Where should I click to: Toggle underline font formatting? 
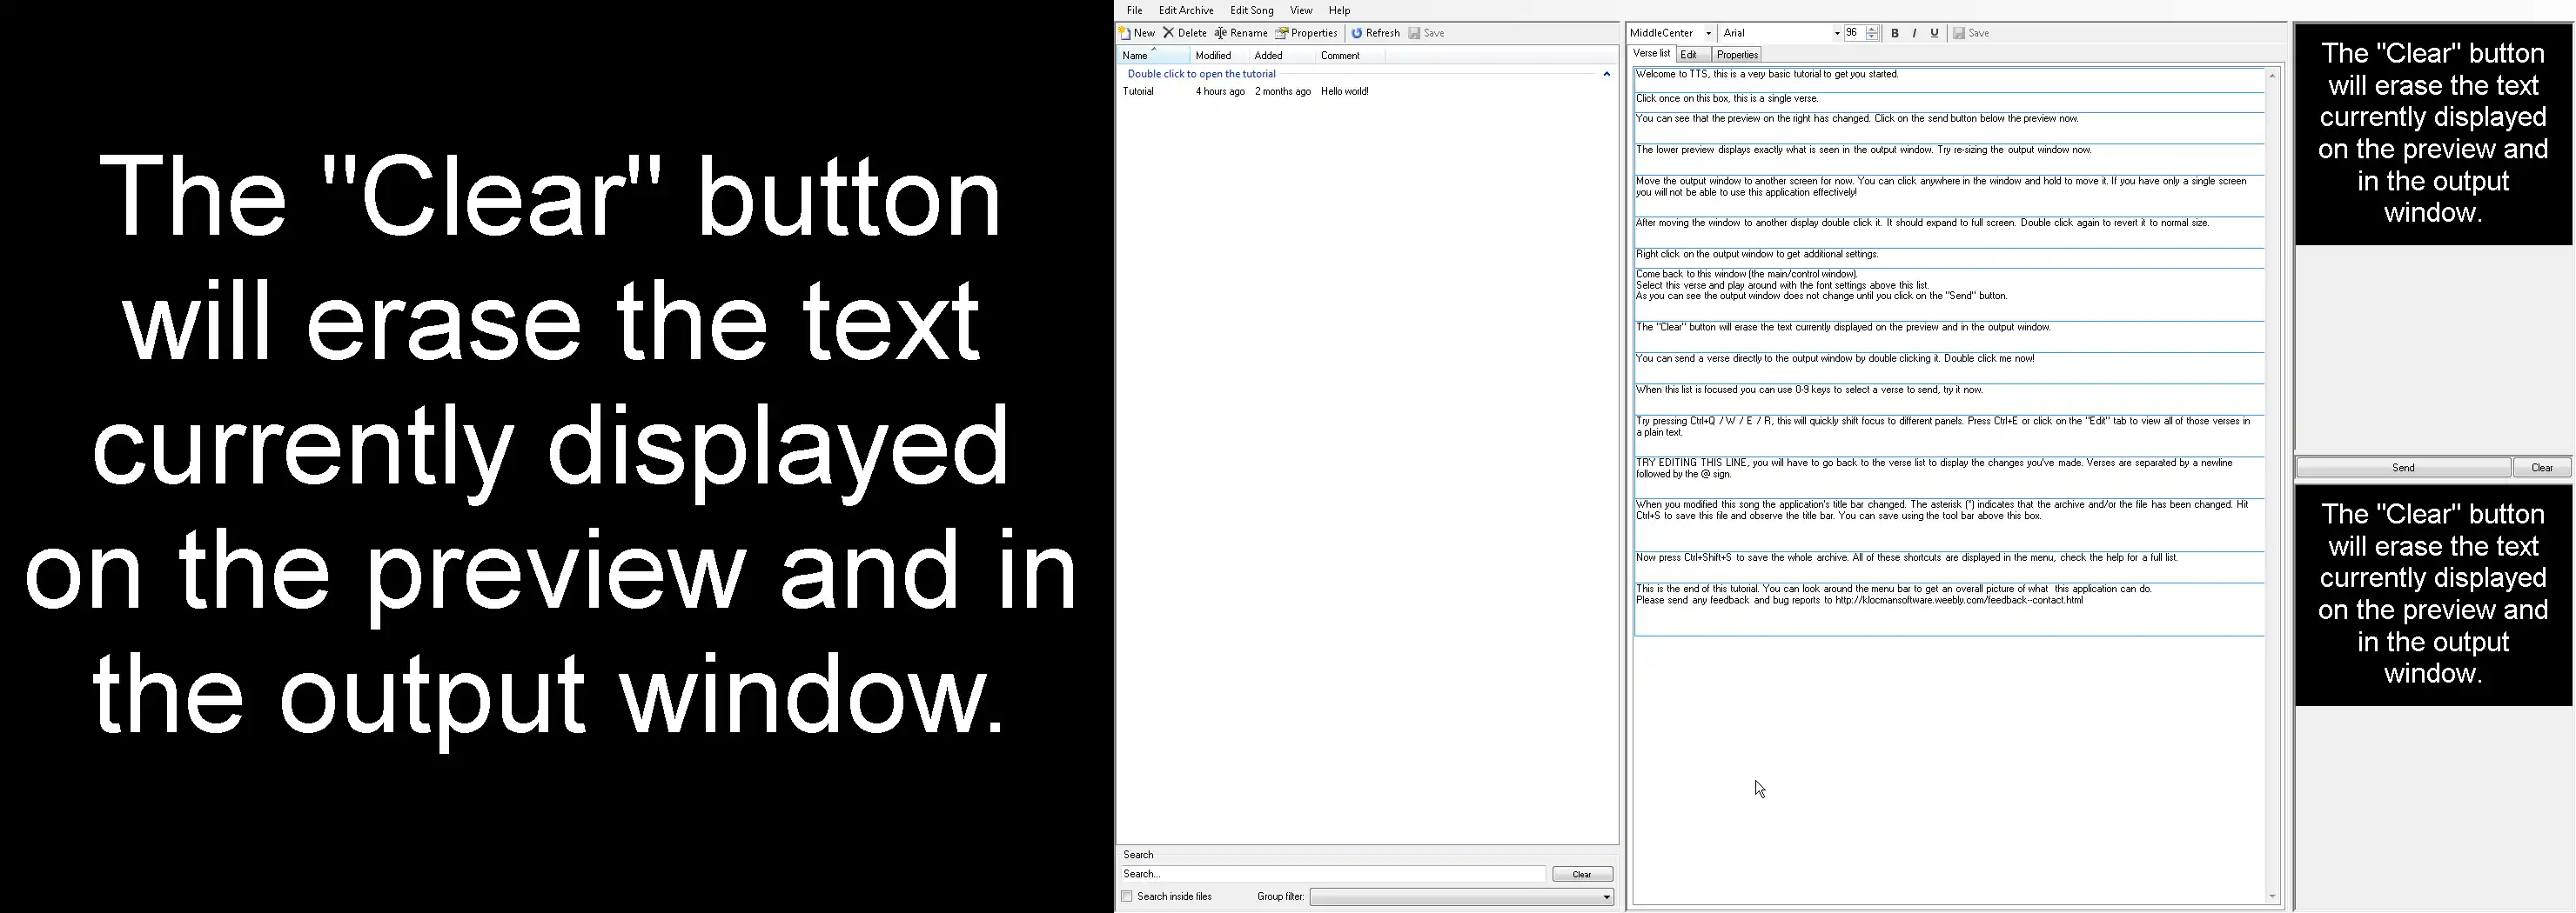(x=1934, y=33)
